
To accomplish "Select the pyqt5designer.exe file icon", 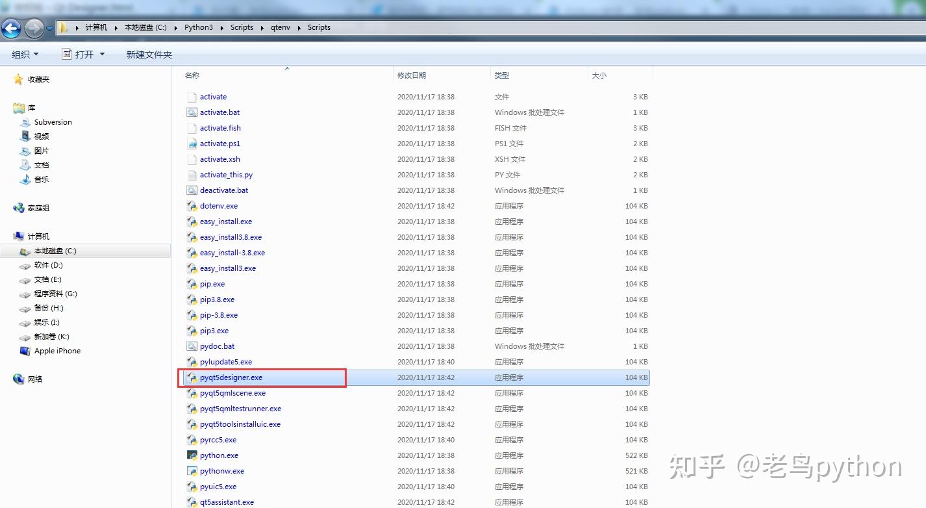I will pyautogui.click(x=192, y=377).
